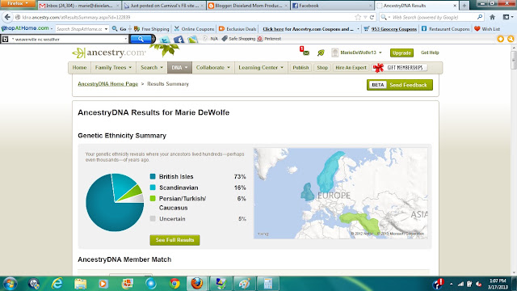Click the See Full Results button
The image size is (517, 291).
(174, 240)
